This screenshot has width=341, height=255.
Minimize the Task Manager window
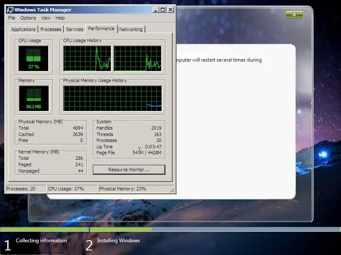click(x=156, y=10)
